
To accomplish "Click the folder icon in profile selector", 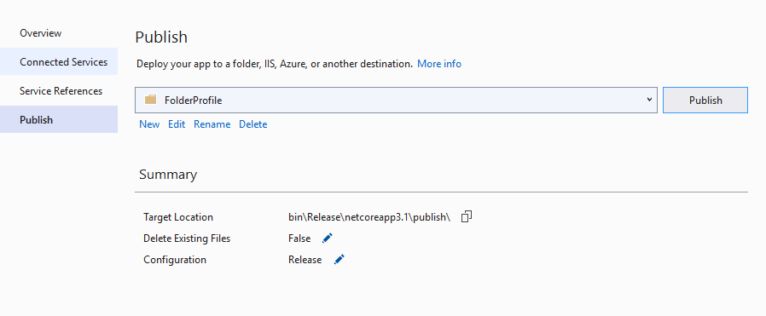I will coord(150,100).
